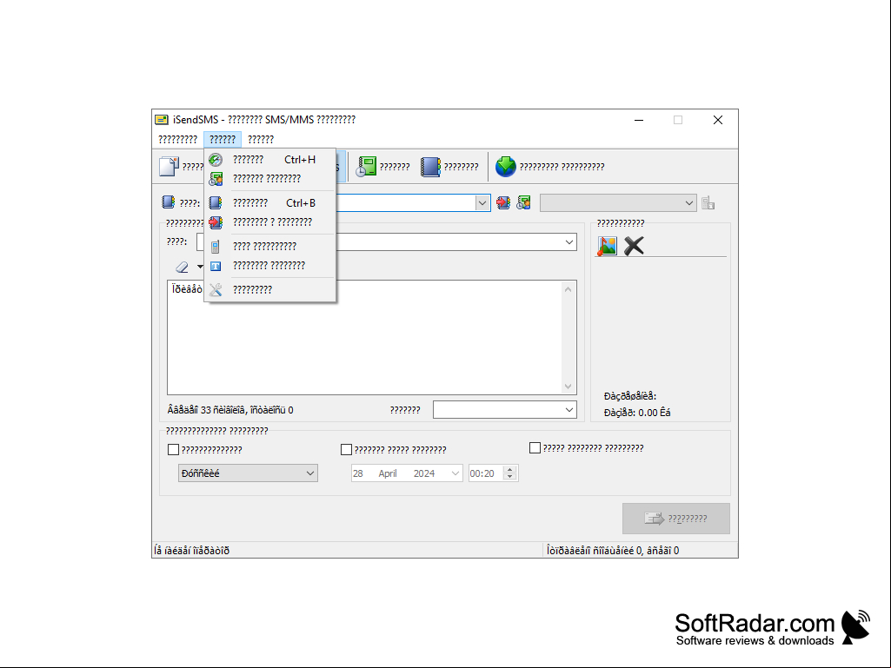Screen dimensions: 891x668
Task: Click status bar text ending 'âñåãî 0'
Action: tap(613, 550)
